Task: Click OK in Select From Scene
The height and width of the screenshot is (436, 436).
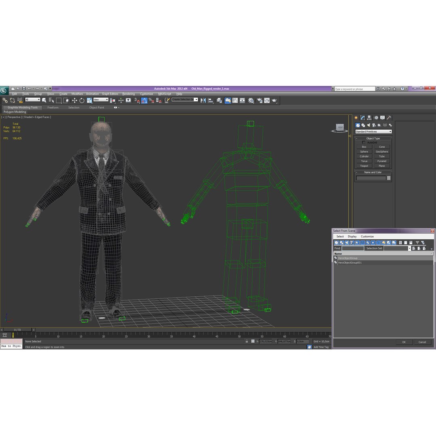Action: [x=404, y=342]
